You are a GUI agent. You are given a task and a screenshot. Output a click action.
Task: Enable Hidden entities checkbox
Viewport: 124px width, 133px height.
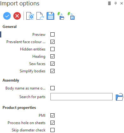coord(53,49)
